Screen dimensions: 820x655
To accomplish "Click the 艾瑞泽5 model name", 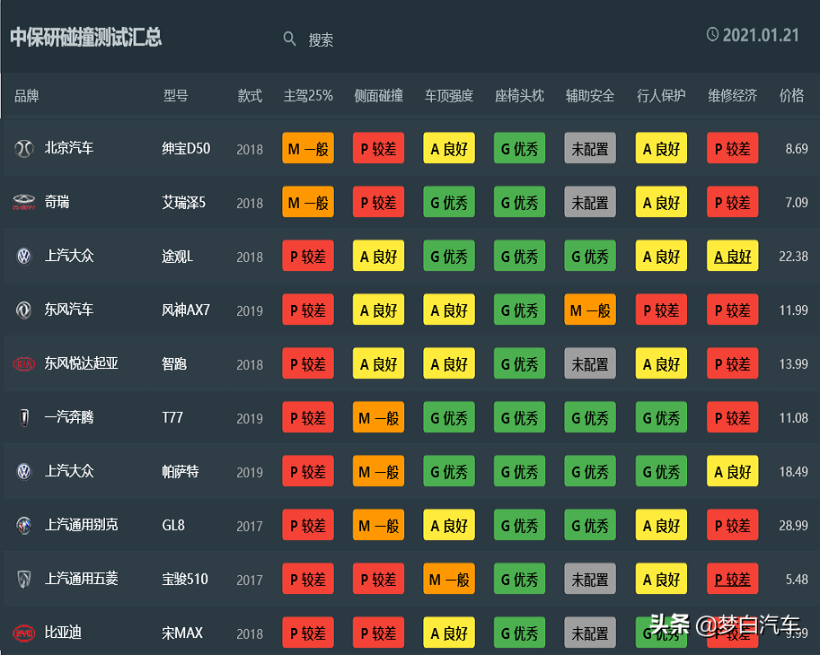I will click(183, 203).
